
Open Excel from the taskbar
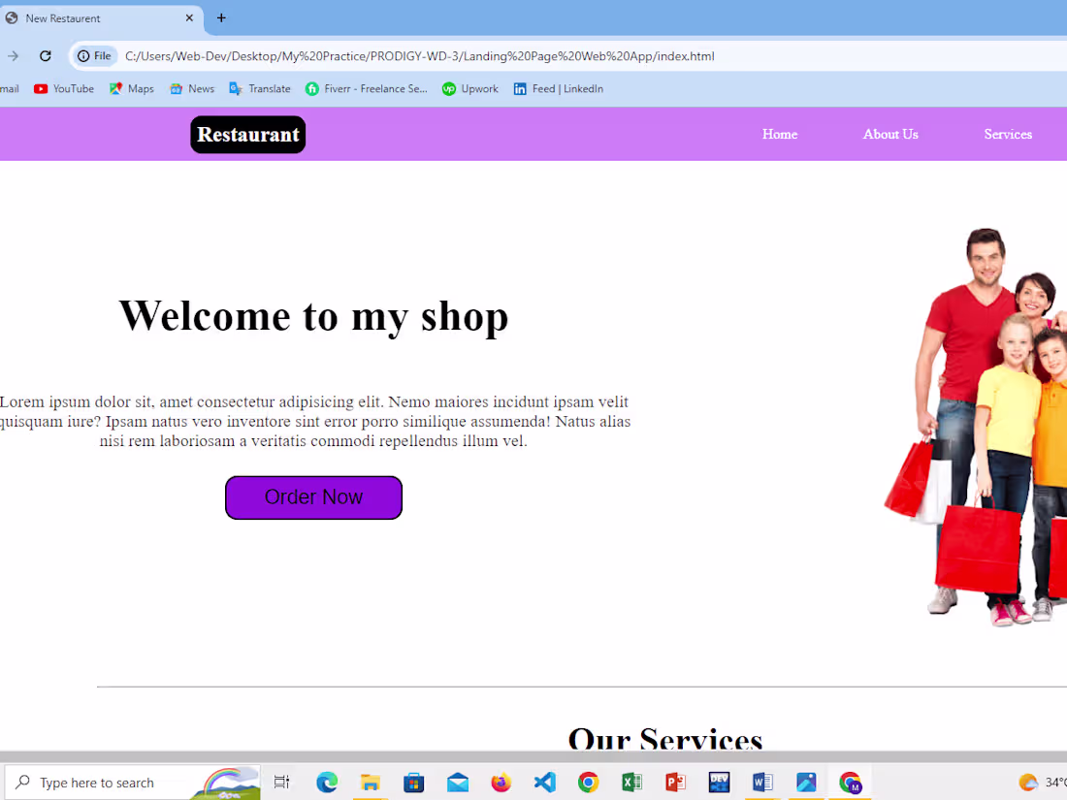(631, 783)
